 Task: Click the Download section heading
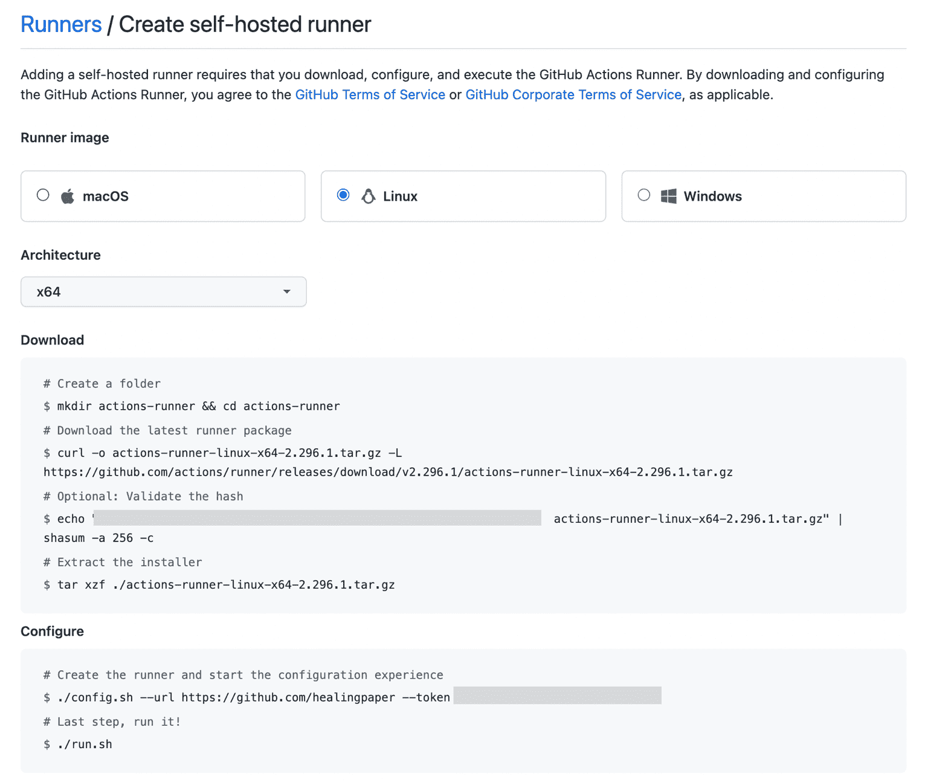pyautogui.click(x=52, y=340)
